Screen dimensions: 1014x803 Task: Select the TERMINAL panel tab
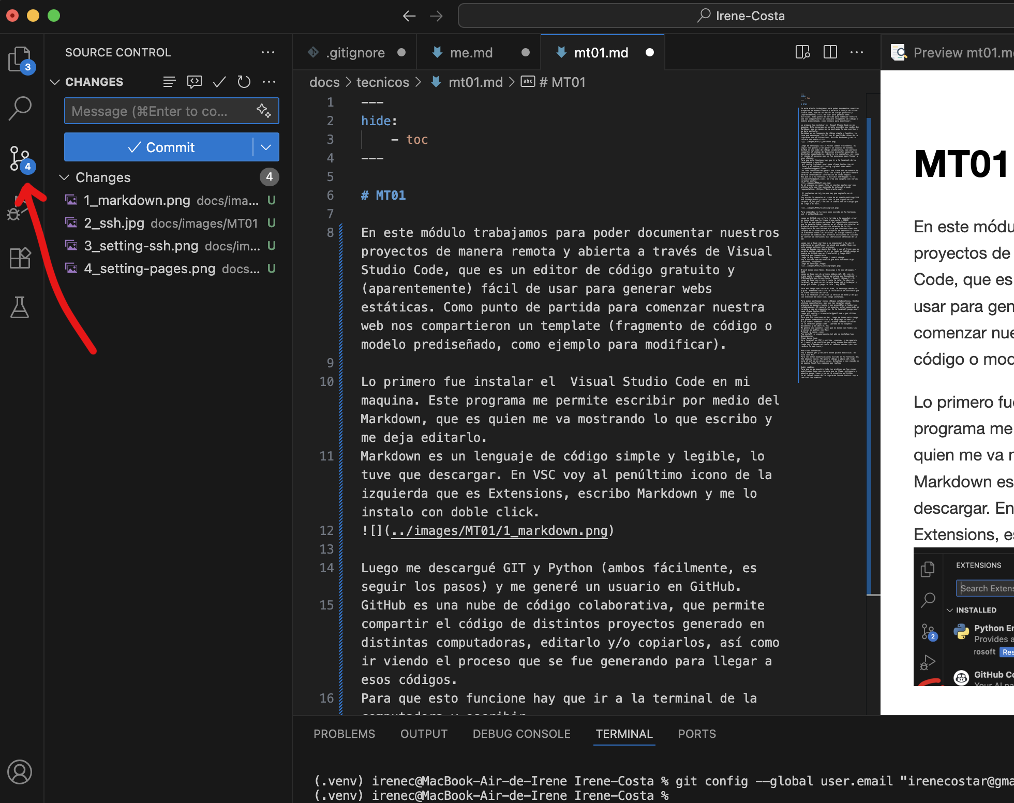point(624,734)
